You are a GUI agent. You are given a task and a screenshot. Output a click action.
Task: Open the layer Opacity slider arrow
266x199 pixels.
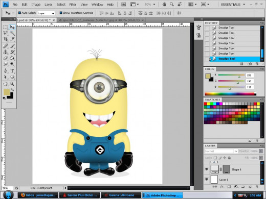(x=261, y=151)
